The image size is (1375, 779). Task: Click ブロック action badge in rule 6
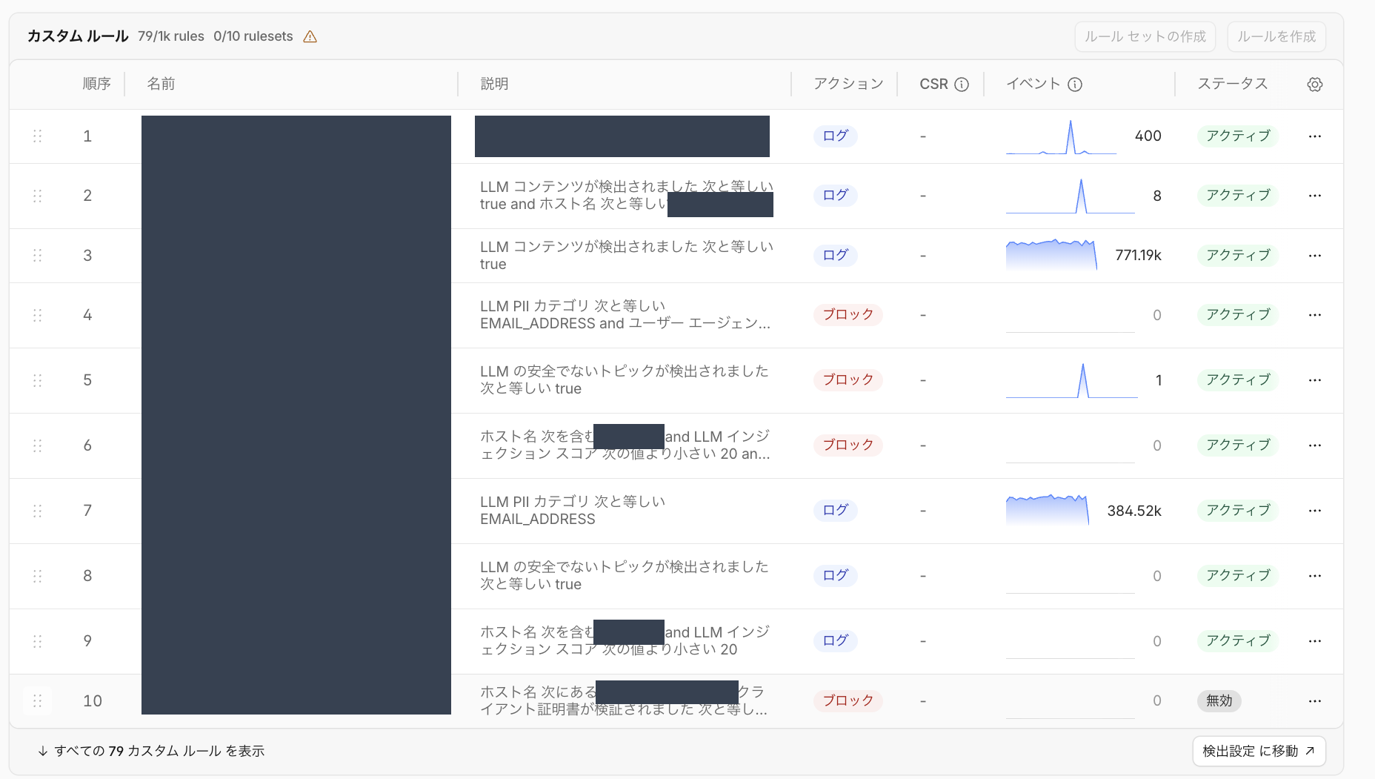(848, 445)
